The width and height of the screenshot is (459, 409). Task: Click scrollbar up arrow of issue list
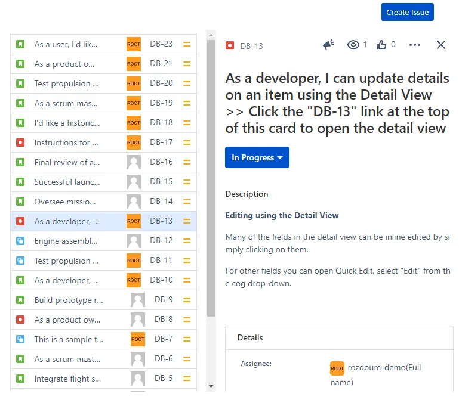coord(211,35)
